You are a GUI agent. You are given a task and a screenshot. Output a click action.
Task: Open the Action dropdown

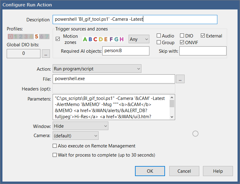pos(97,69)
